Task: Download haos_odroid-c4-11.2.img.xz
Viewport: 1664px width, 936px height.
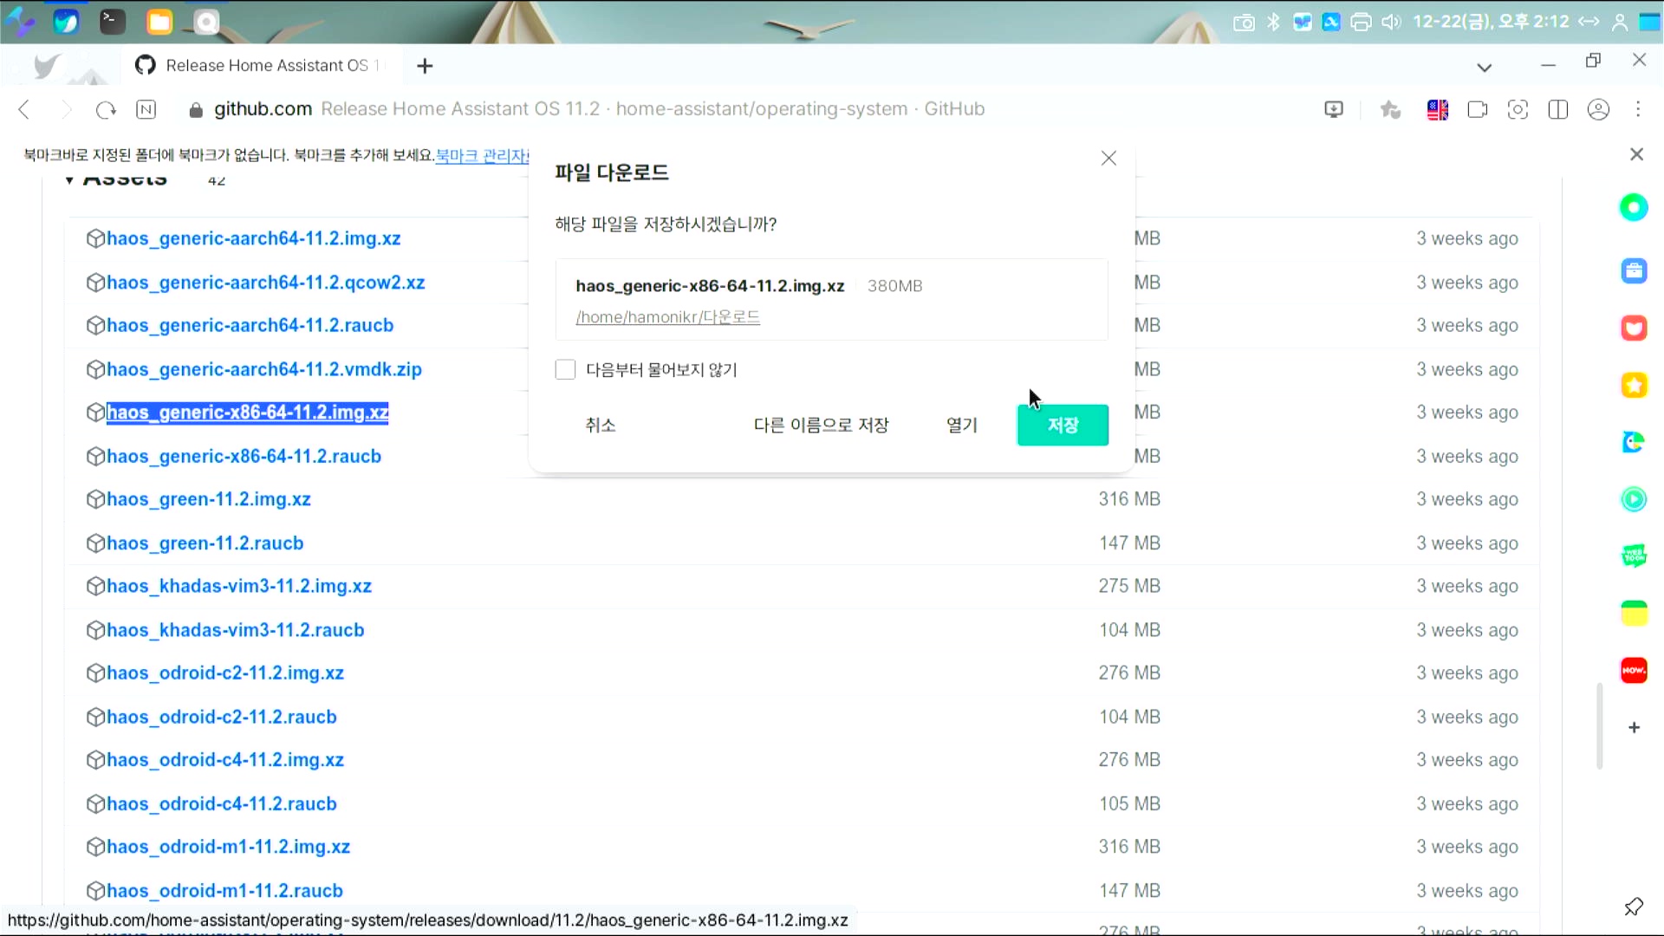Action: point(224,759)
